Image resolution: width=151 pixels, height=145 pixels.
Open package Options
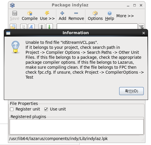(95, 16)
